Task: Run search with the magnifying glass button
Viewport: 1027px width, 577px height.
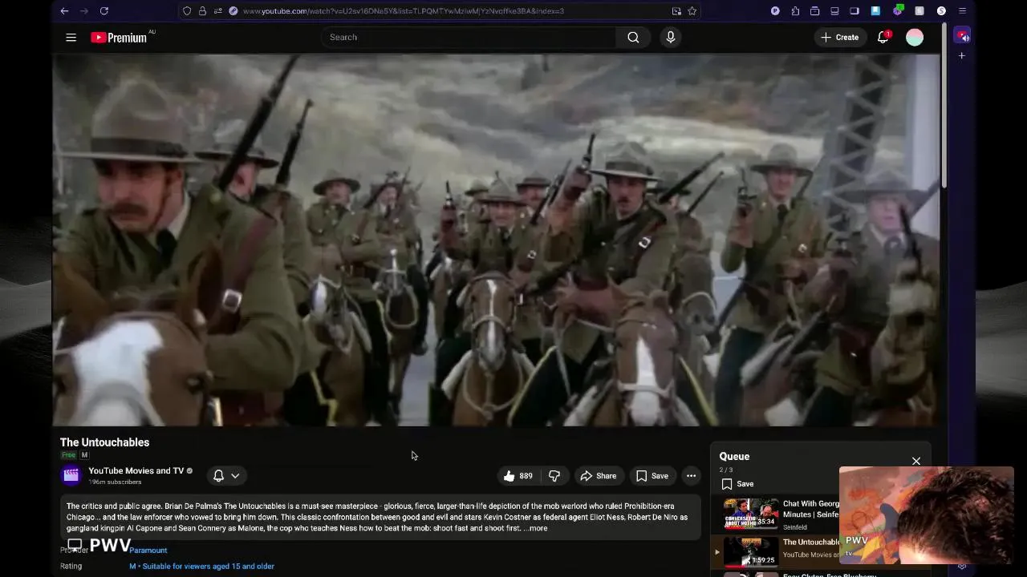Action: 633,37
